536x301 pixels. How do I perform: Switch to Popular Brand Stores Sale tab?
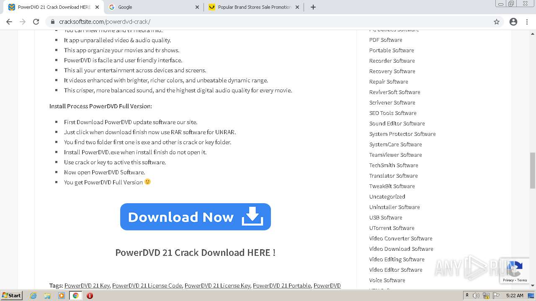253,7
